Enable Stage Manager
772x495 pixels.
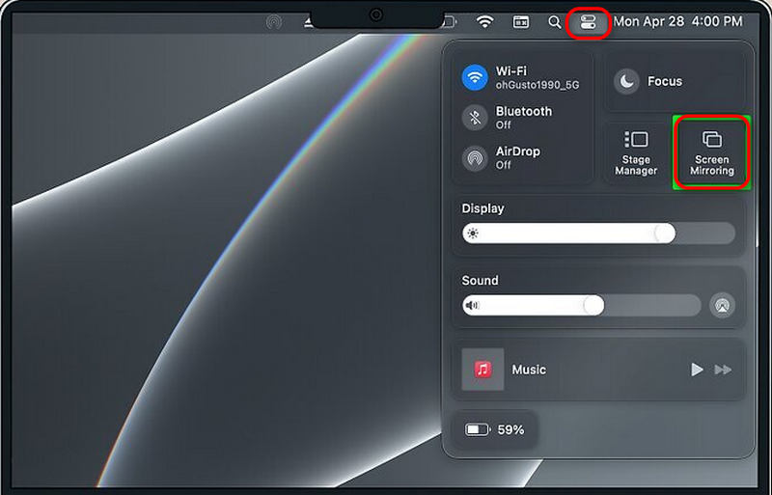[636, 152]
